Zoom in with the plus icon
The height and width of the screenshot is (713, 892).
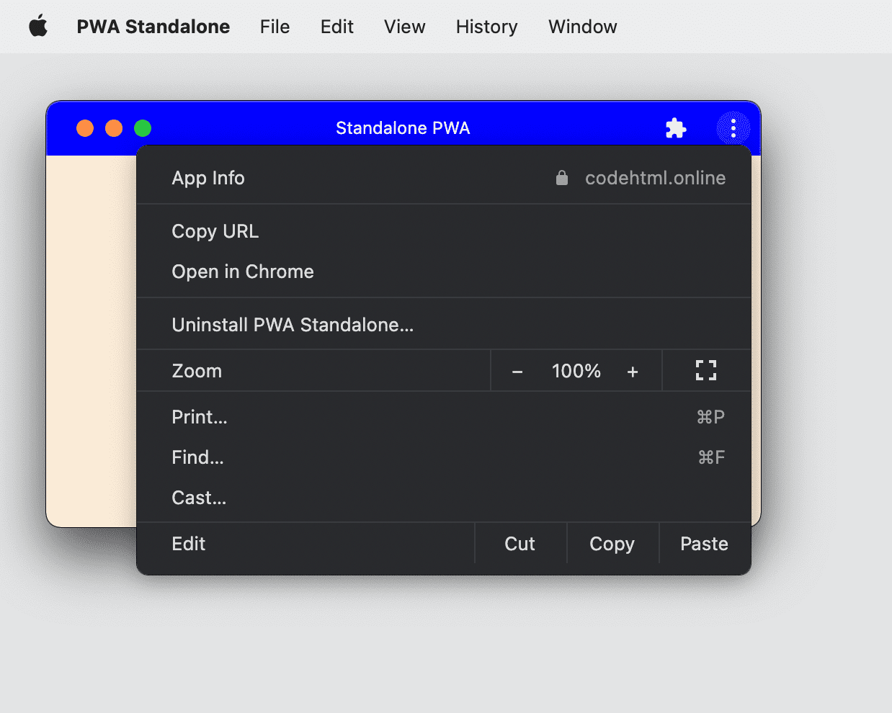click(632, 371)
